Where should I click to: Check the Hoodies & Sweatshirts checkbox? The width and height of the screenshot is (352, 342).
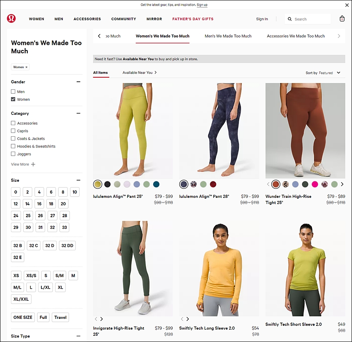coord(13,146)
